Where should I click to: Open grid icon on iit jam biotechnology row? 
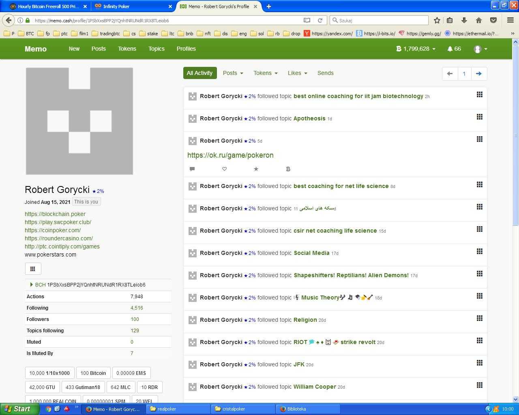pyautogui.click(x=479, y=94)
